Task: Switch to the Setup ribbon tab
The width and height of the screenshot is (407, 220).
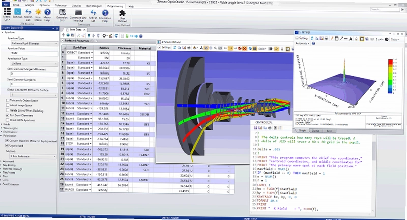Action: pyautogui.click(x=16, y=5)
